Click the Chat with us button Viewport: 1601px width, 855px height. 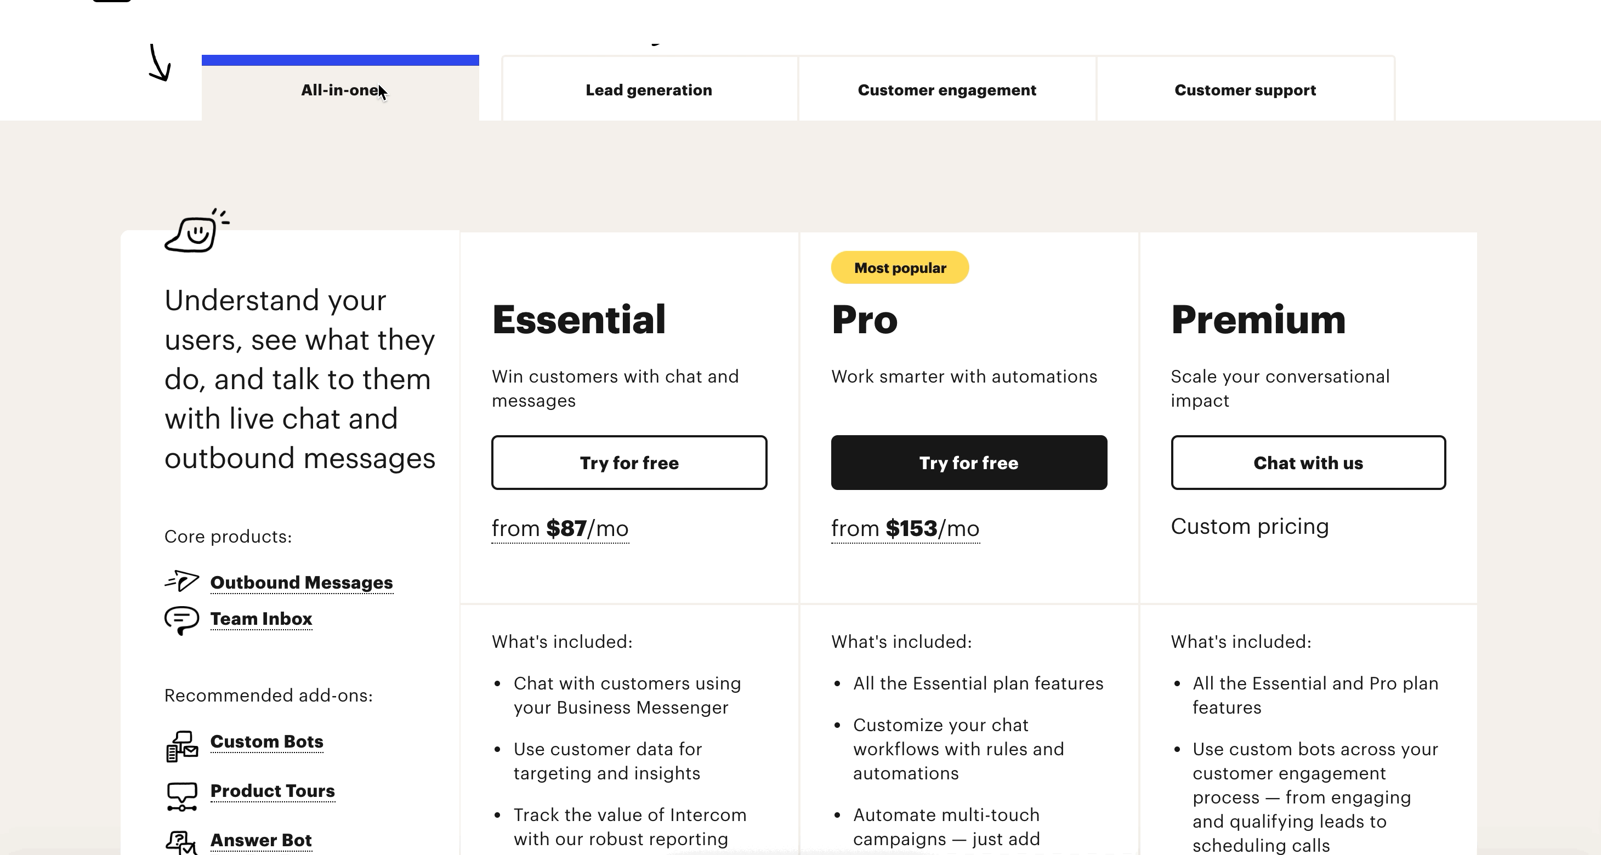click(1308, 462)
